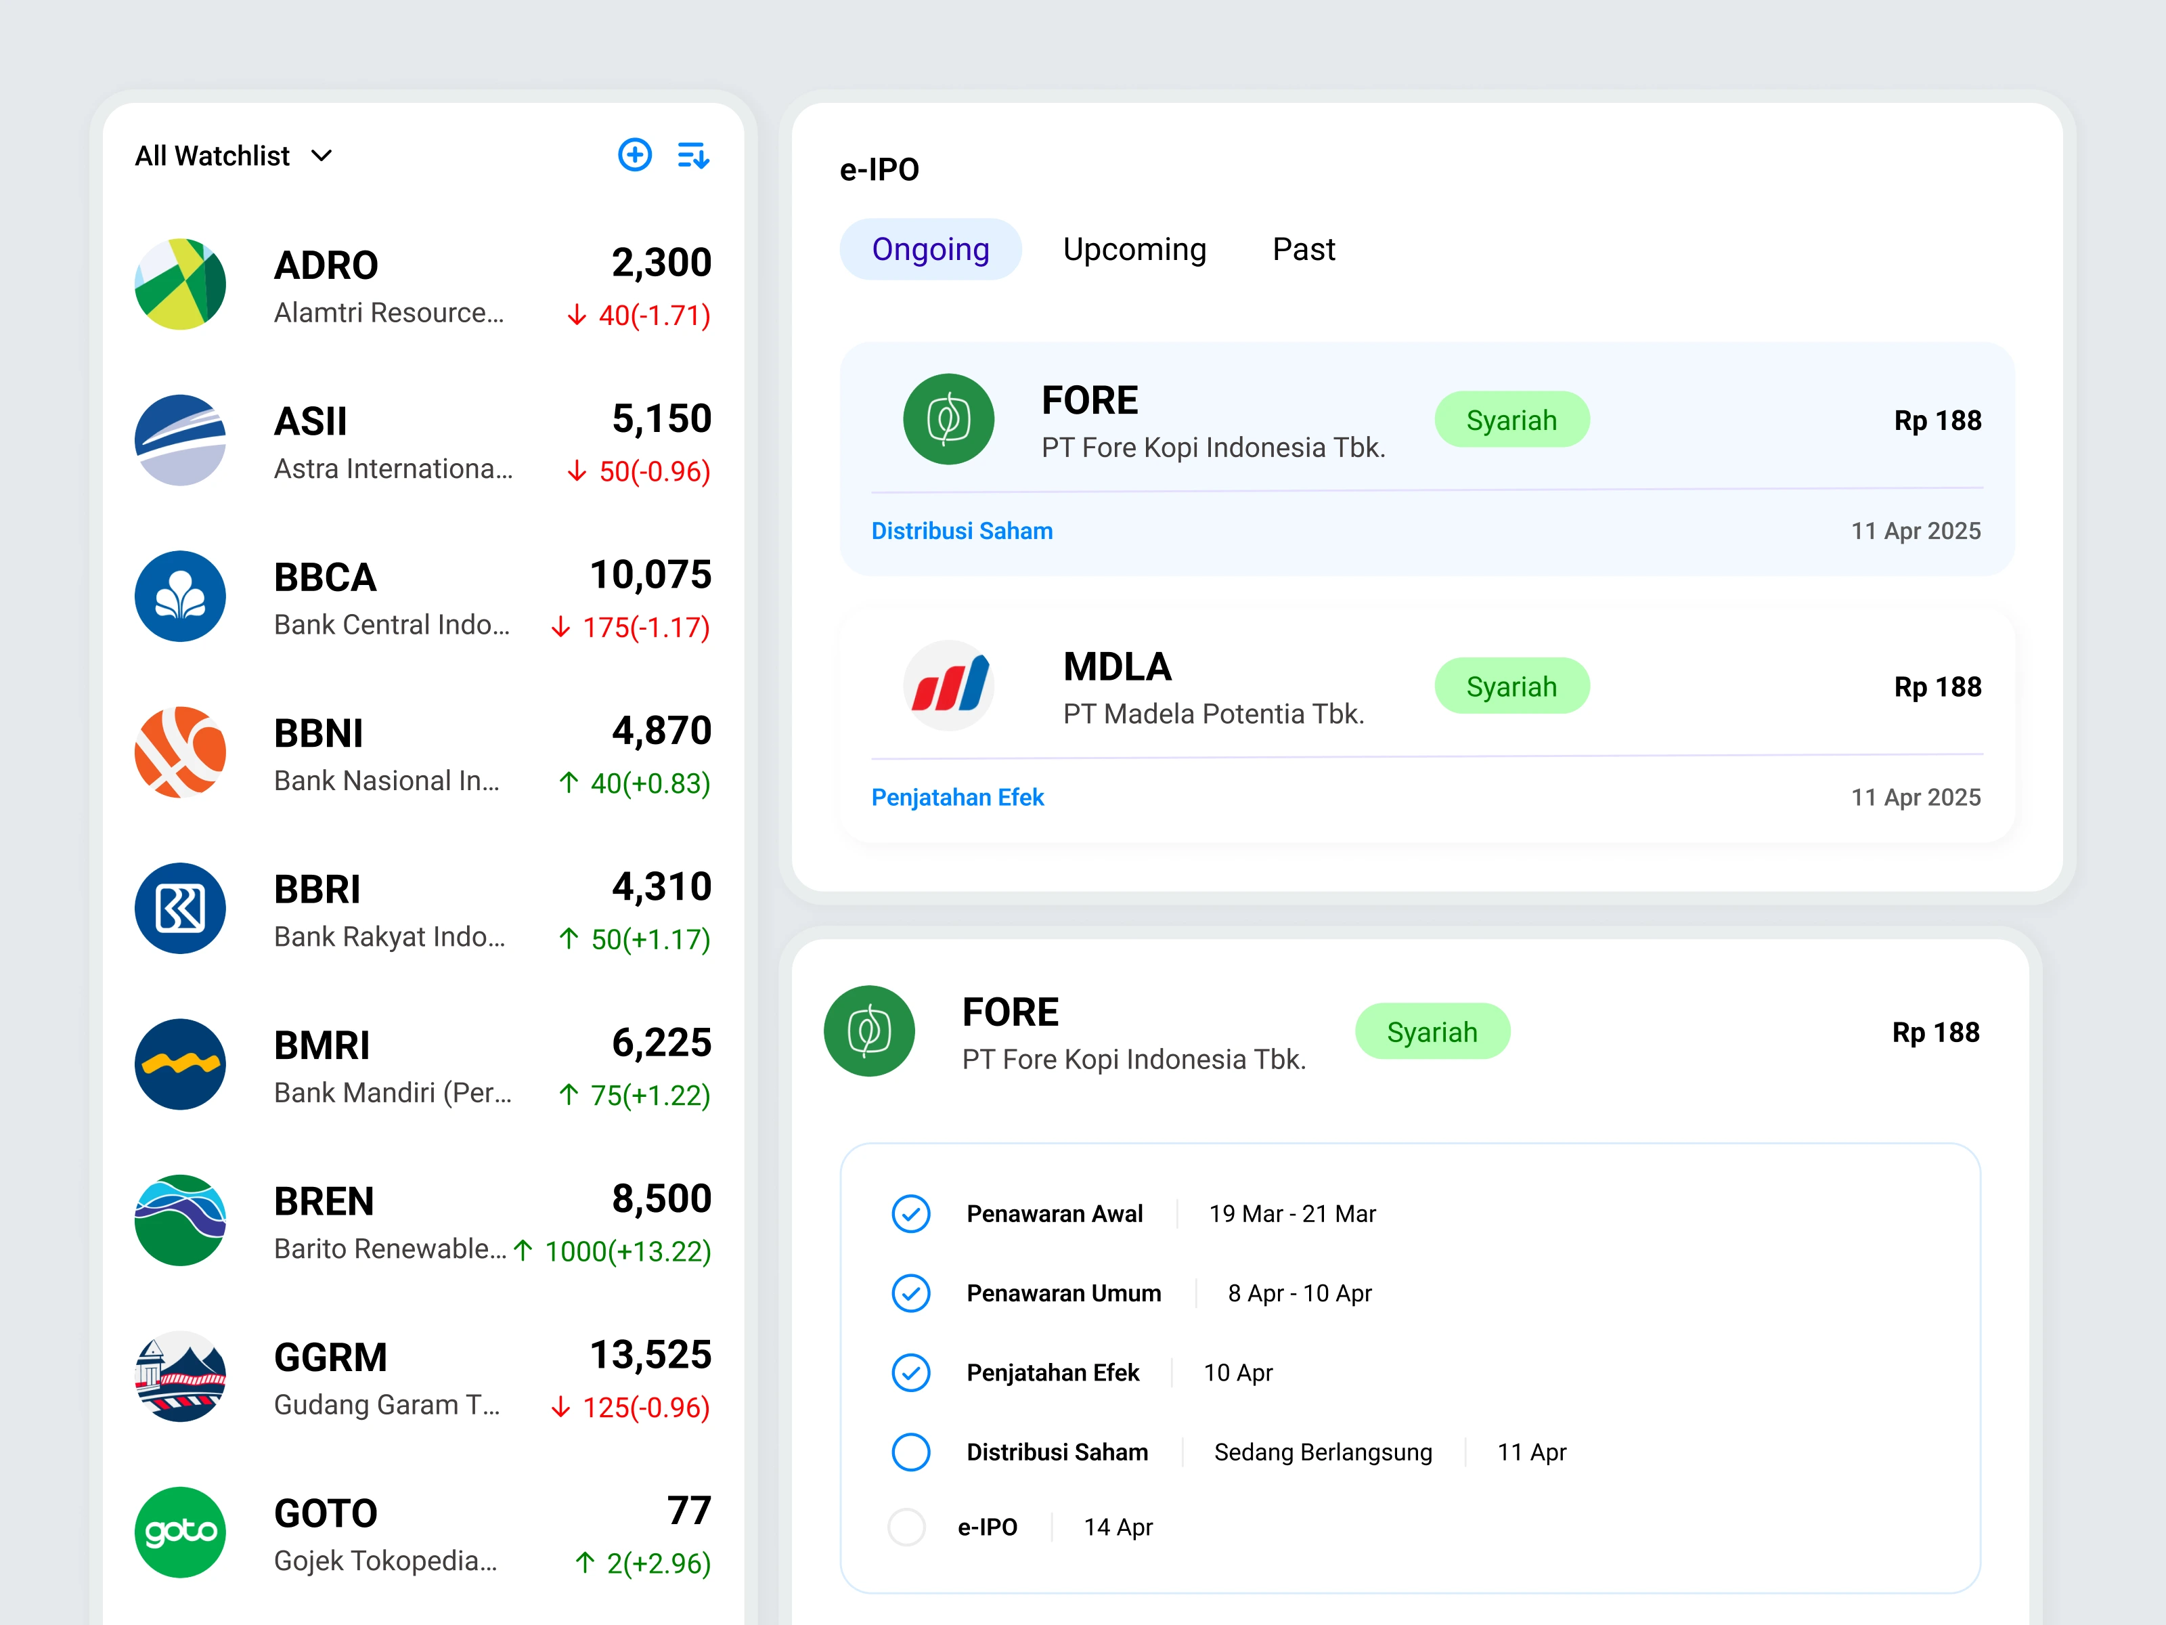Click the GOTO green logo icon
This screenshot has height=1625, width=2166.
(x=180, y=1532)
